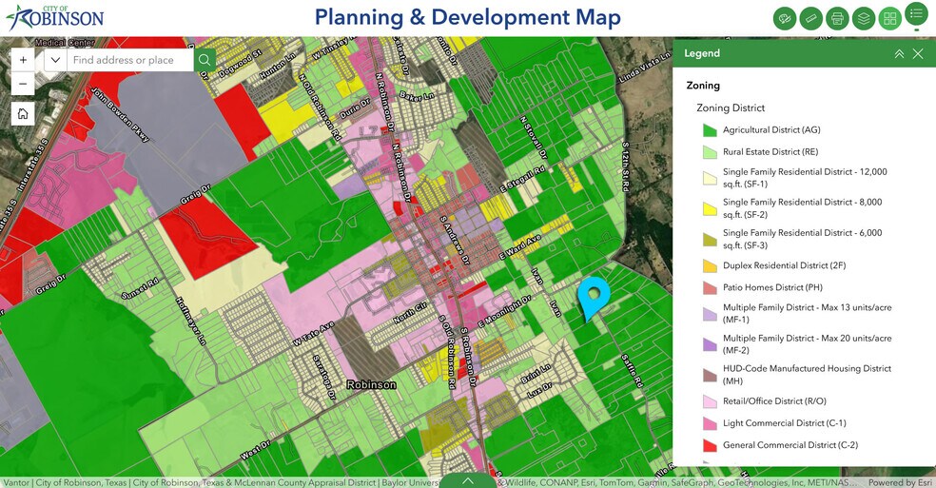Click the green search magnifier button
The width and height of the screenshot is (936, 488).
pos(205,60)
